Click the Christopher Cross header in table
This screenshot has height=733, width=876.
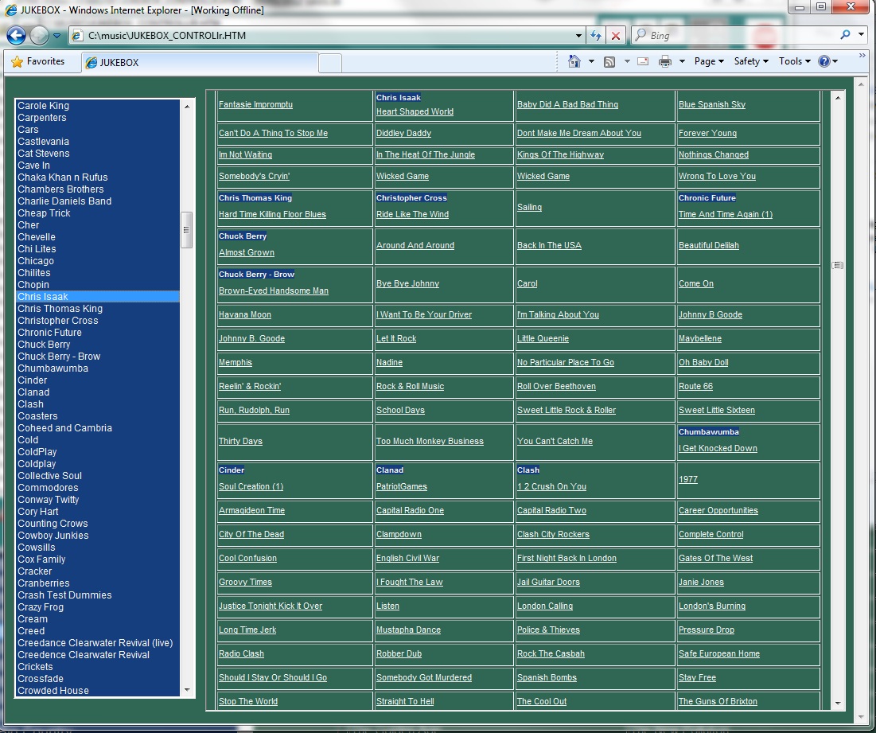coord(411,198)
